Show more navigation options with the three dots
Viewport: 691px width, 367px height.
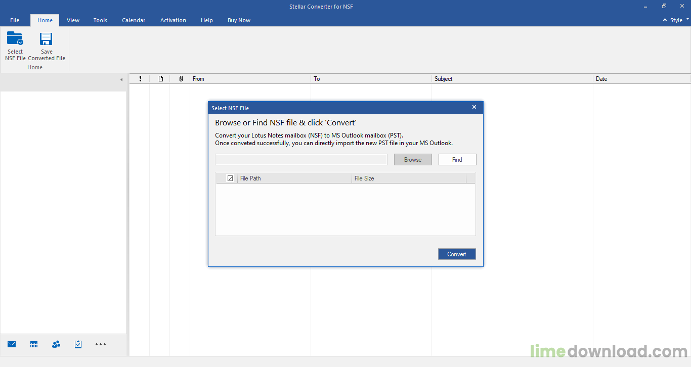coord(101,344)
